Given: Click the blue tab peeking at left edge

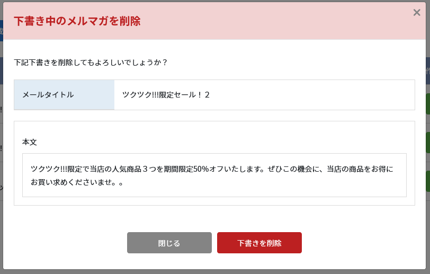Looking at the screenshot, I should coord(2,31).
